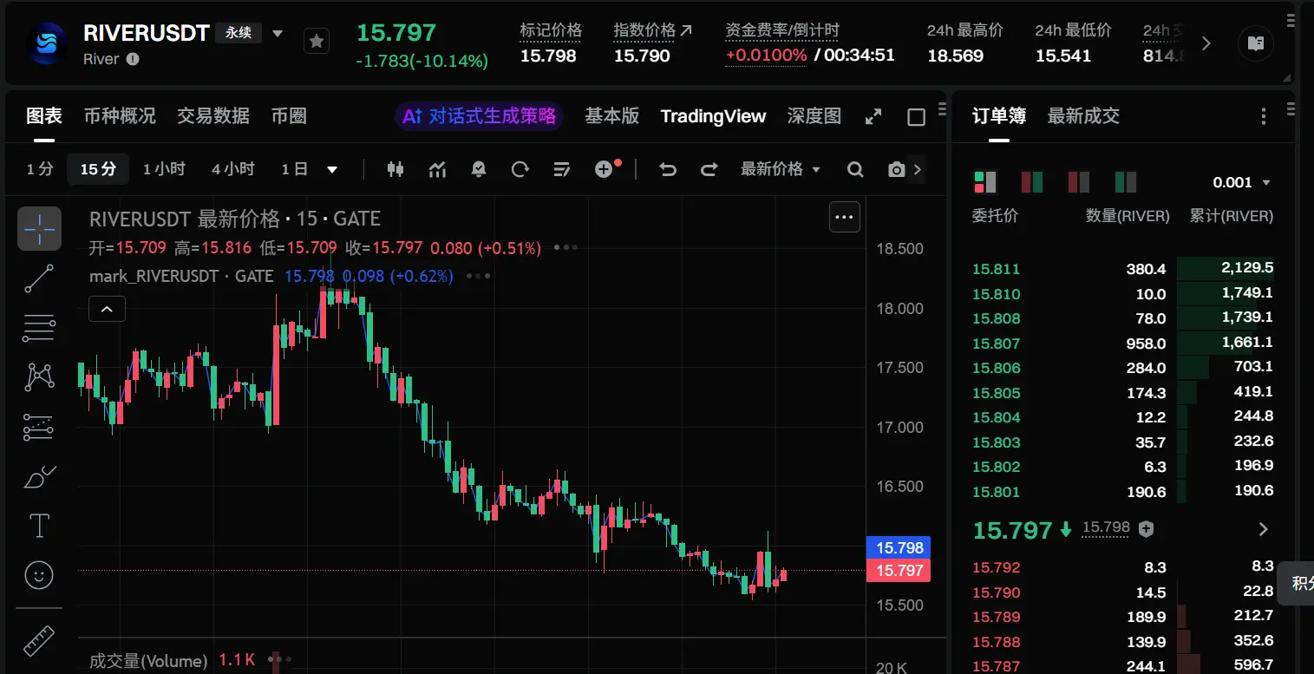Open the emoji sticker tool
The width and height of the screenshot is (1314, 674).
tap(39, 575)
